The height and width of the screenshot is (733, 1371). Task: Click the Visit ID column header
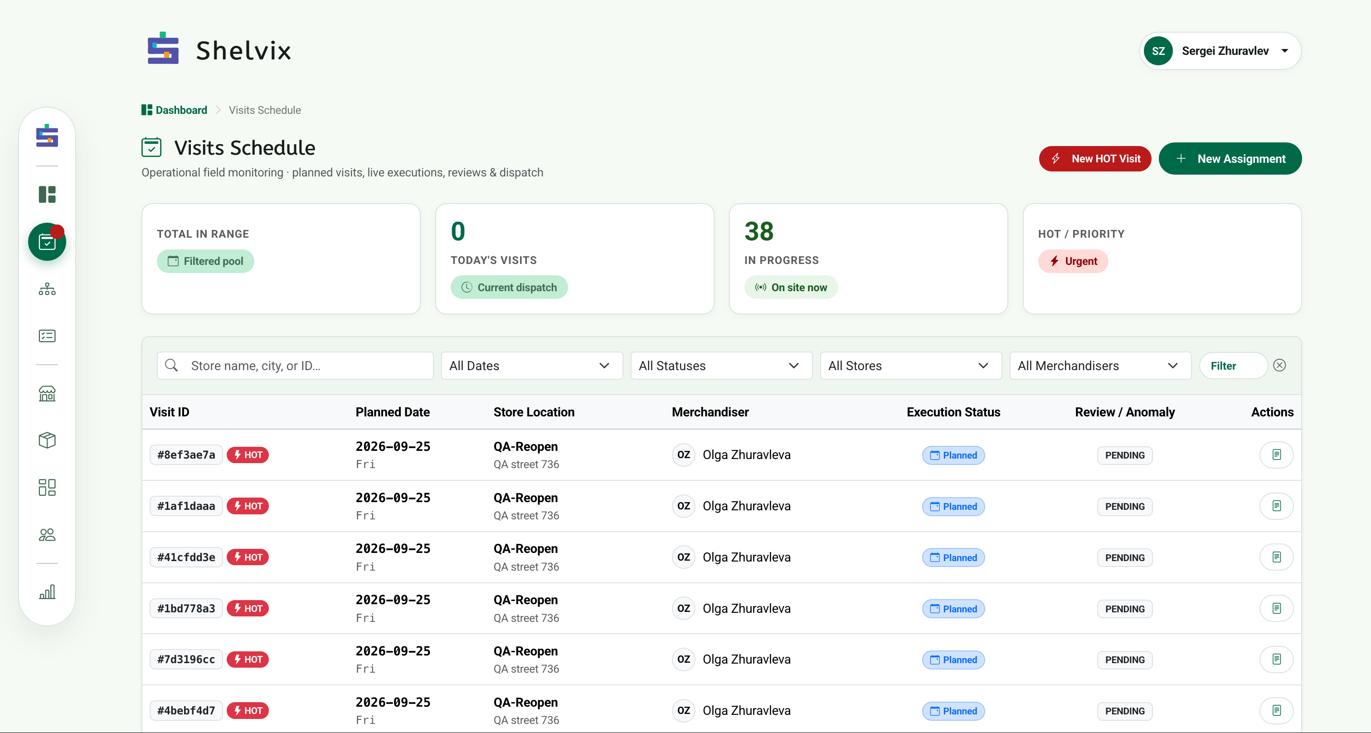coord(169,411)
